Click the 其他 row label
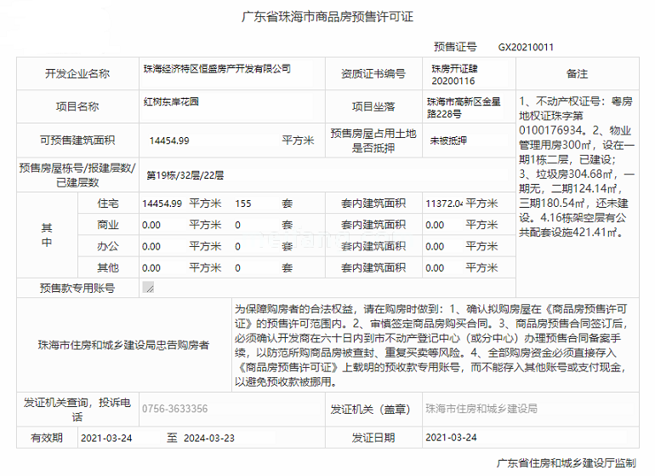 click(108, 267)
